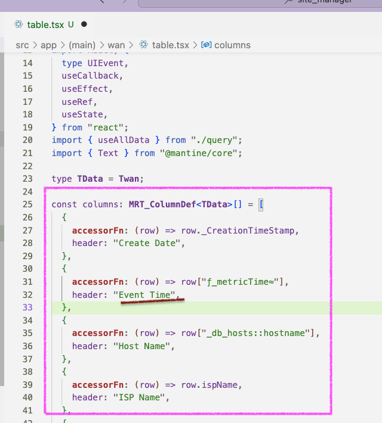Screen dimensions: 382x423
Task: Click accessorFn on line 35
Action: click(x=98, y=333)
